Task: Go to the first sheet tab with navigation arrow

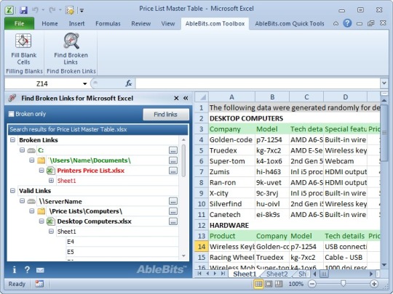Action: [x=199, y=274]
